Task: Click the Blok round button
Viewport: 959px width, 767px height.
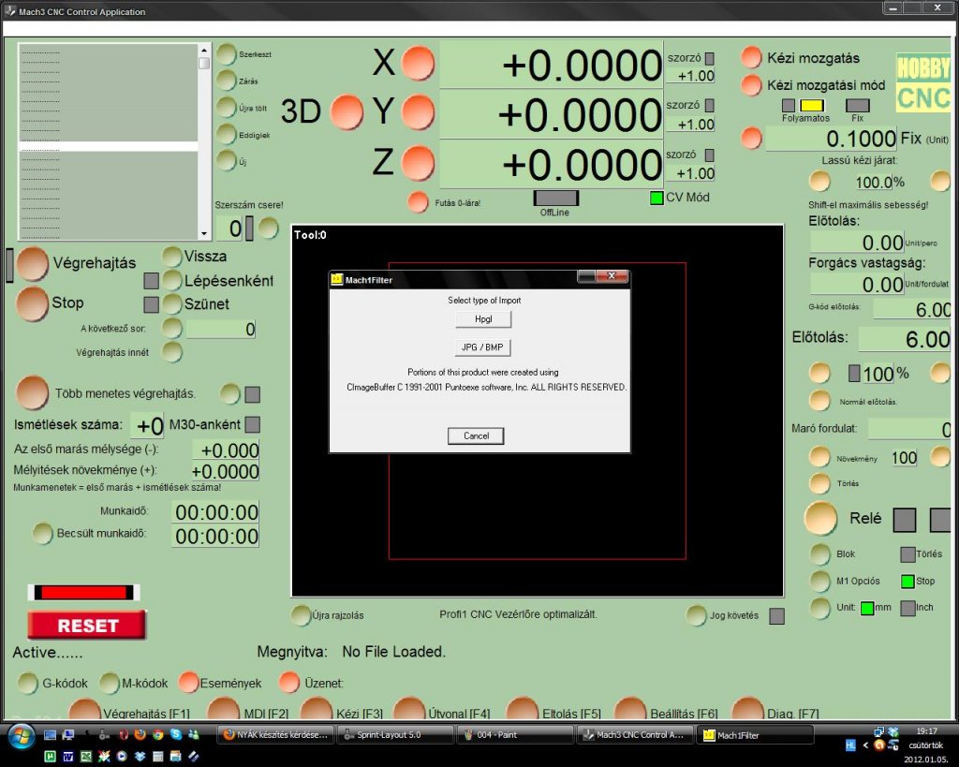Action: pos(819,554)
